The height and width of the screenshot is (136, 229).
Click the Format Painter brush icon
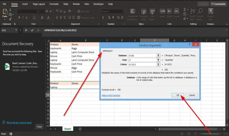(10, 19)
